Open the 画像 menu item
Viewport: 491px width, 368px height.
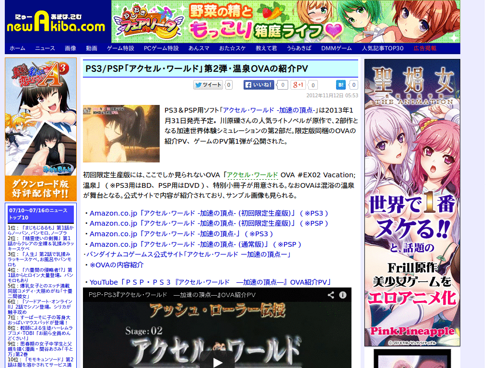[70, 48]
